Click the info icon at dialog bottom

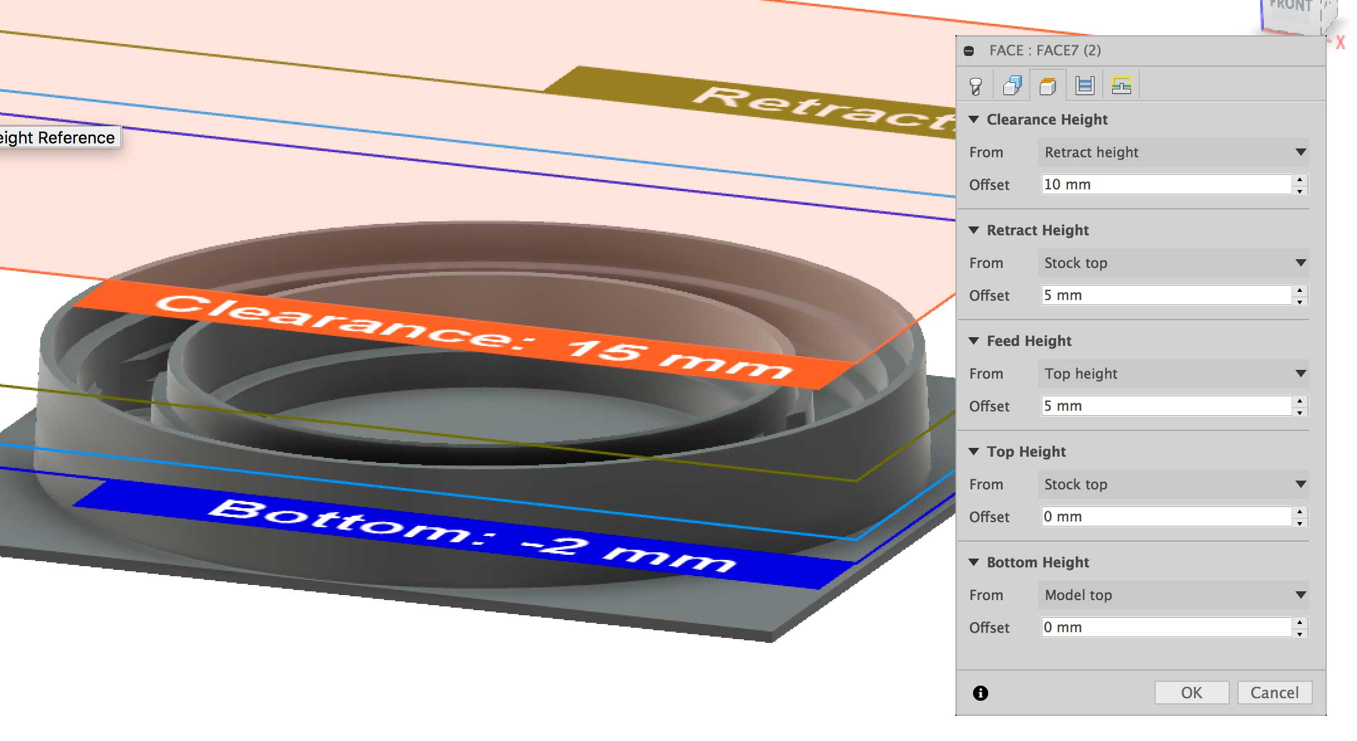tap(980, 693)
